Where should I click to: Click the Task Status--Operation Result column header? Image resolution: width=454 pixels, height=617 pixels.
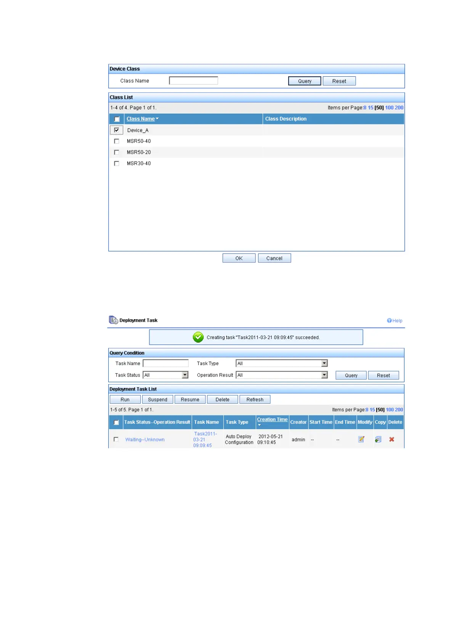click(x=157, y=422)
